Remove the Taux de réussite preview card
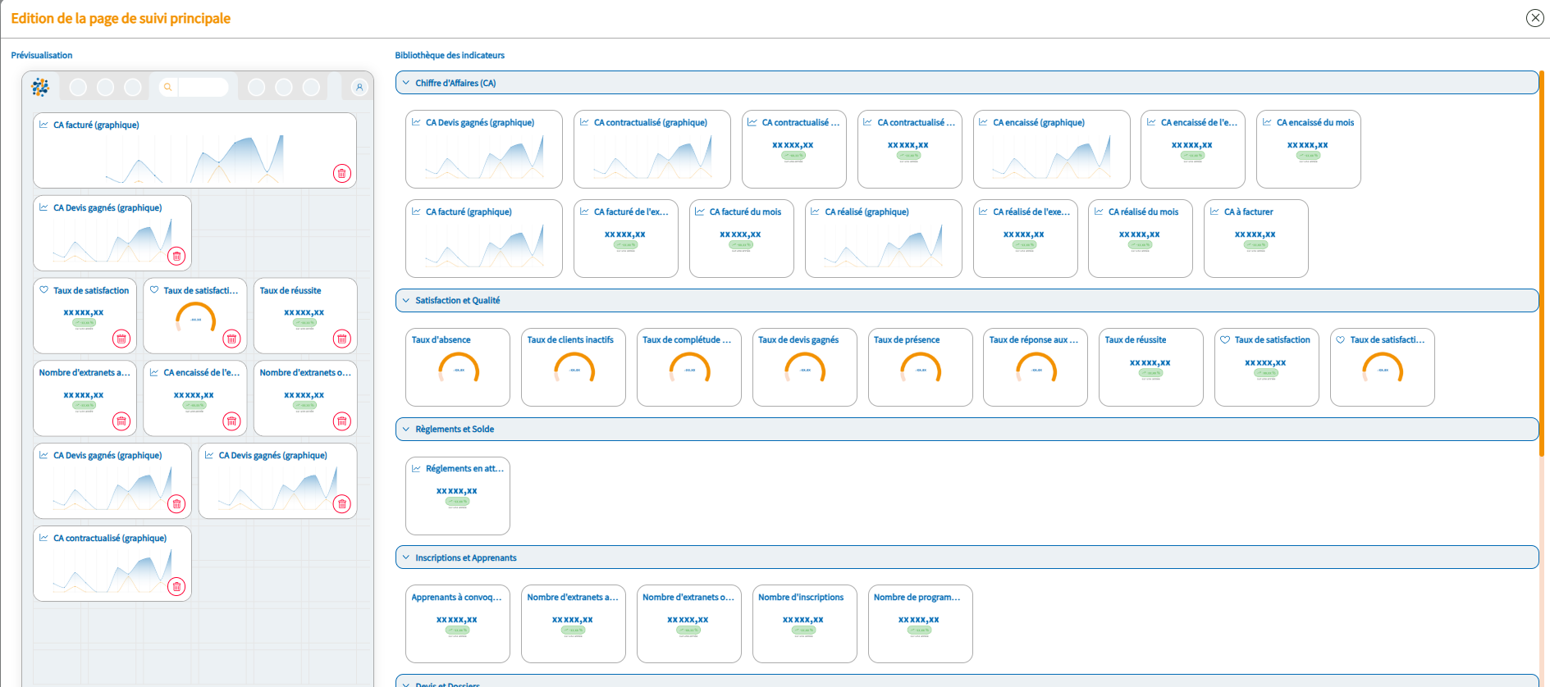The width and height of the screenshot is (1550, 687). click(341, 339)
